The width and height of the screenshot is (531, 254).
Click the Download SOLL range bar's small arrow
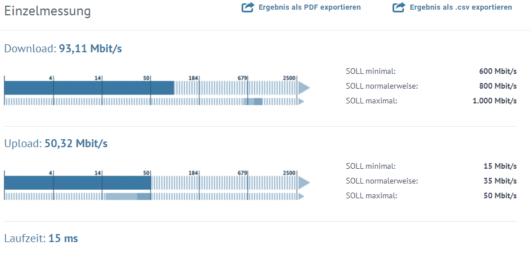click(301, 101)
